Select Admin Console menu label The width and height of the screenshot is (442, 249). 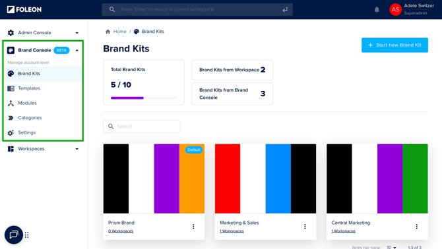(x=34, y=33)
